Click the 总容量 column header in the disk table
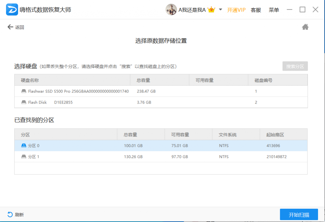Image resolution: width=325 pixels, height=222 pixels. pos(143,80)
